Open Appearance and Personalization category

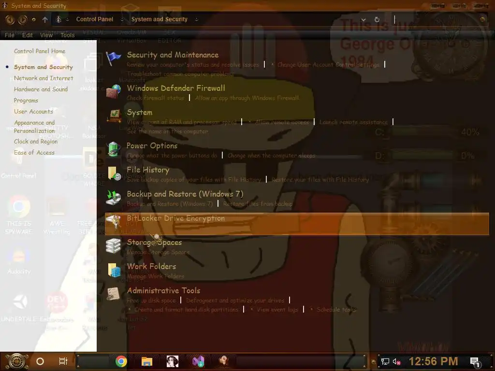click(x=34, y=127)
